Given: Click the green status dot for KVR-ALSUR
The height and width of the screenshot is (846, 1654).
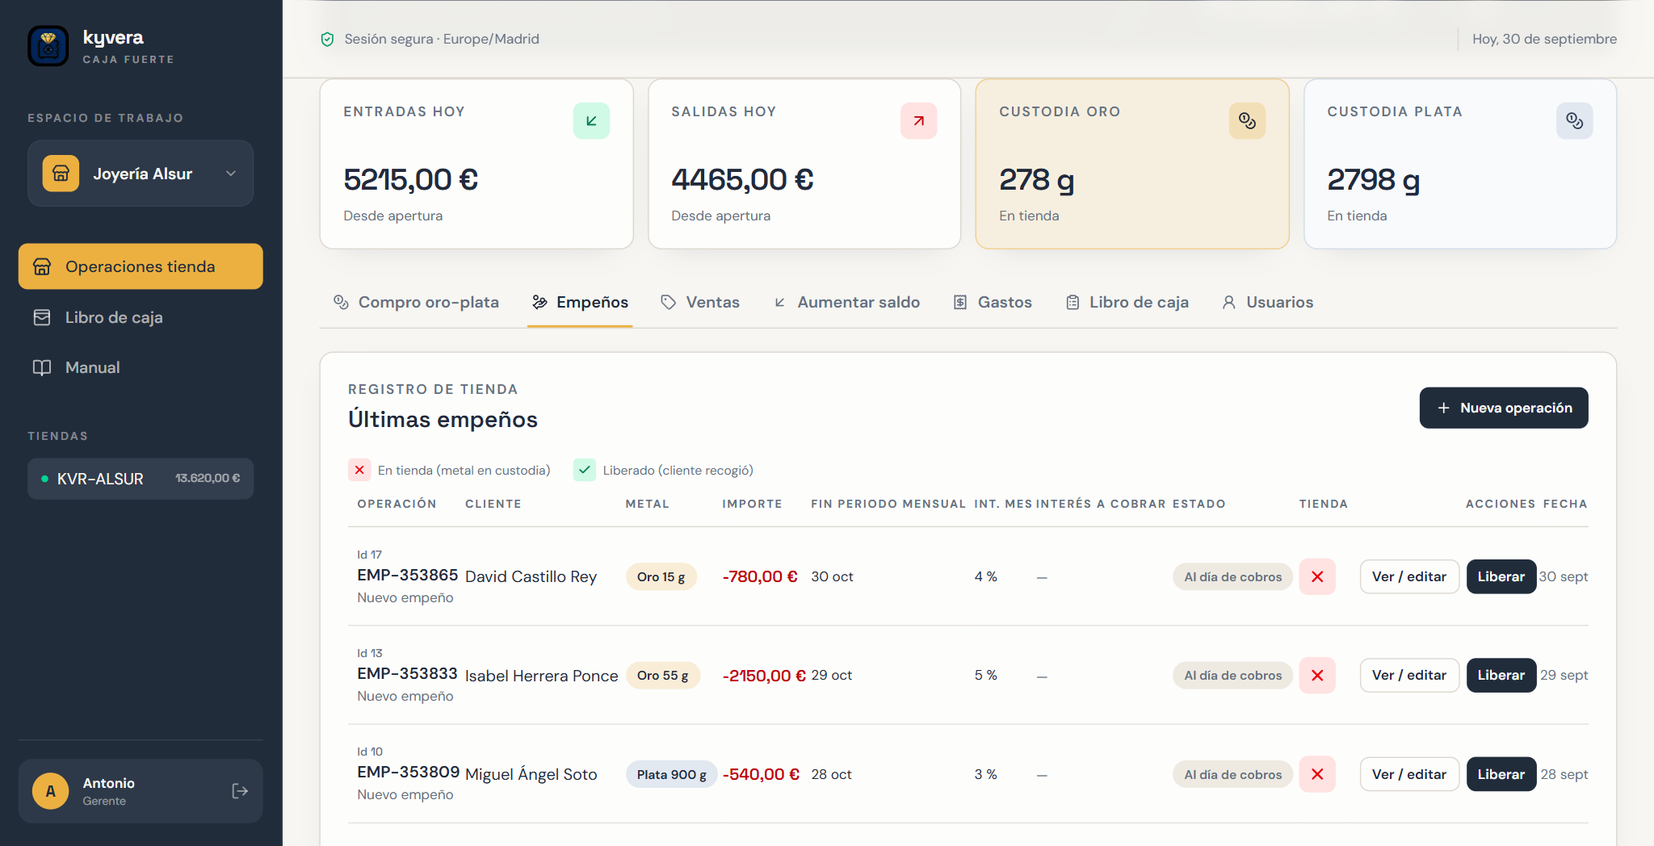Looking at the screenshot, I should click(x=44, y=479).
